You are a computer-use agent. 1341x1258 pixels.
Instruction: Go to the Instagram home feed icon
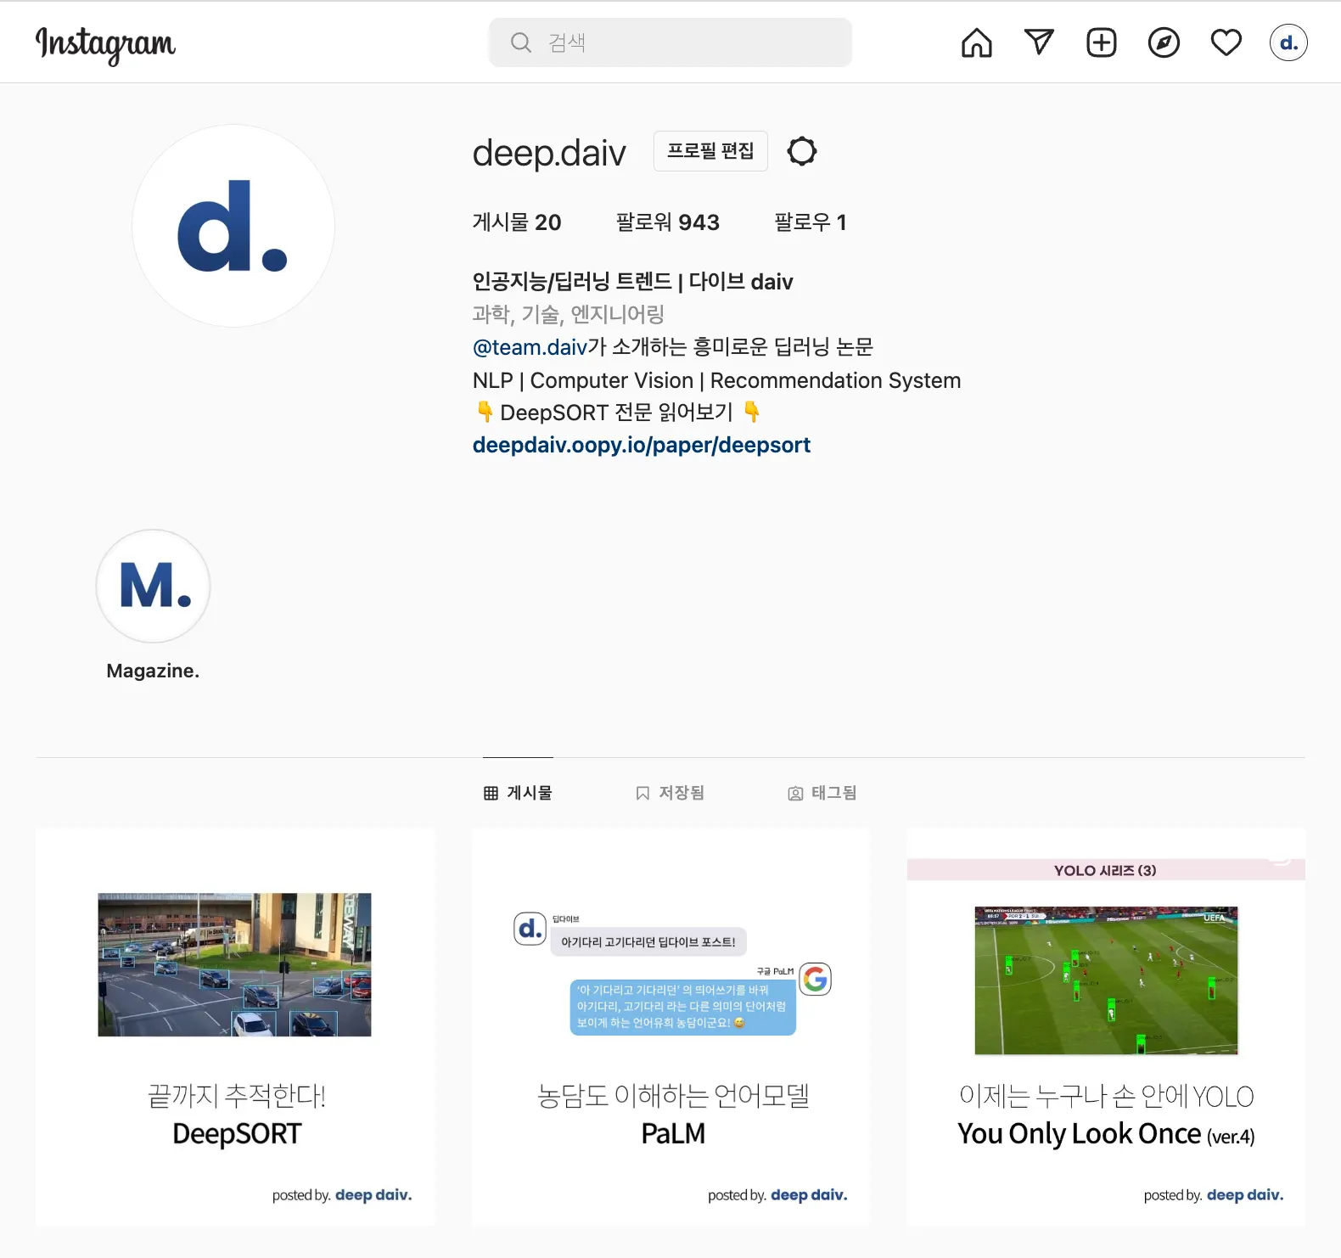tap(976, 42)
